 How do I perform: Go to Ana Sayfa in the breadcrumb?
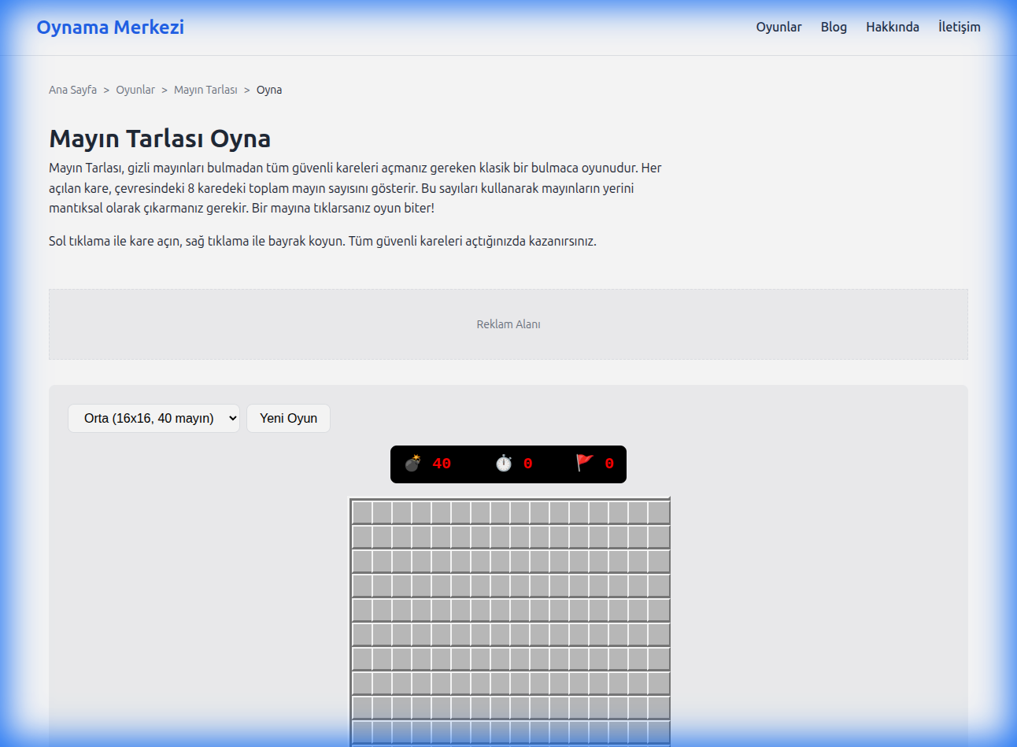click(72, 90)
